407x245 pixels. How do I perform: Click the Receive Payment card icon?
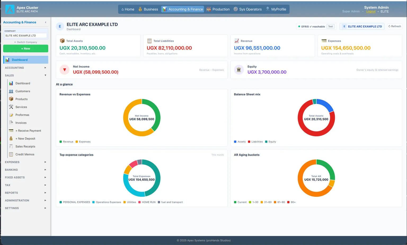coord(11,130)
